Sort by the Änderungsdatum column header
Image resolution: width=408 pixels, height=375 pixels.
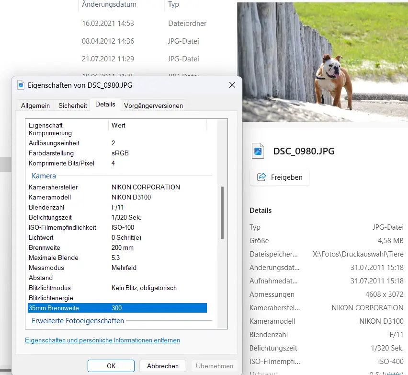click(x=109, y=4)
